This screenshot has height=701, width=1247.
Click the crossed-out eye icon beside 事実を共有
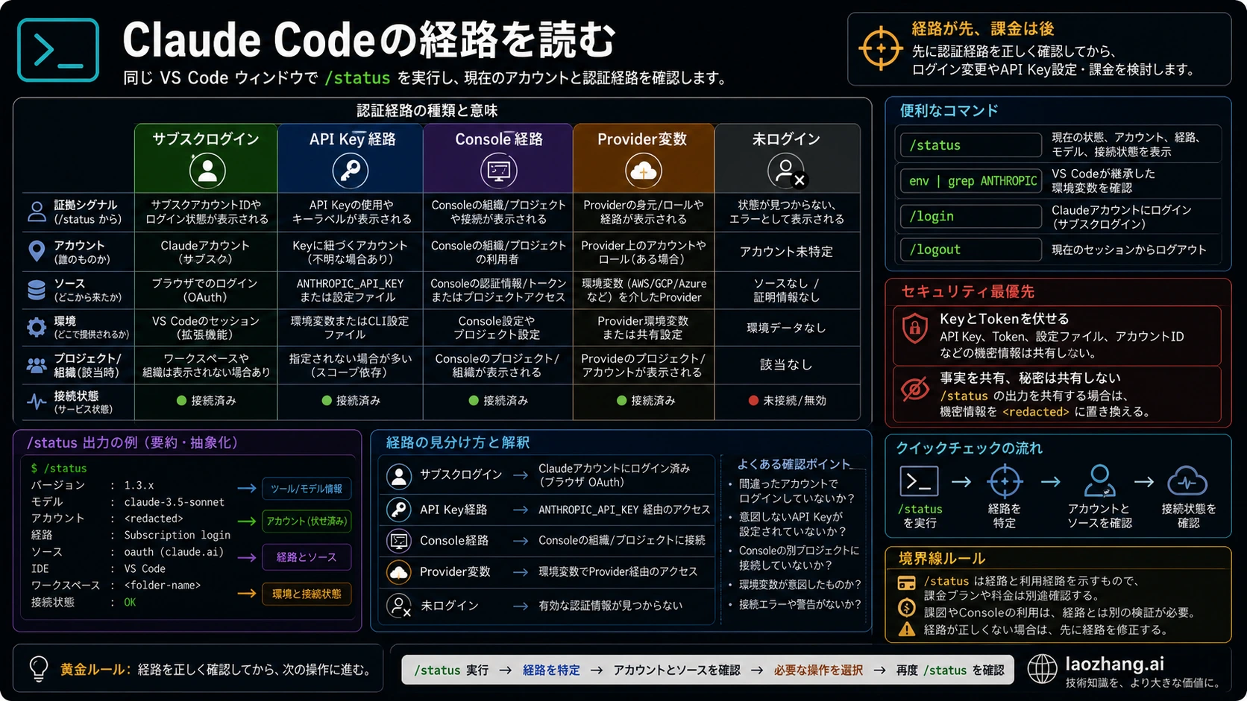[x=915, y=388]
